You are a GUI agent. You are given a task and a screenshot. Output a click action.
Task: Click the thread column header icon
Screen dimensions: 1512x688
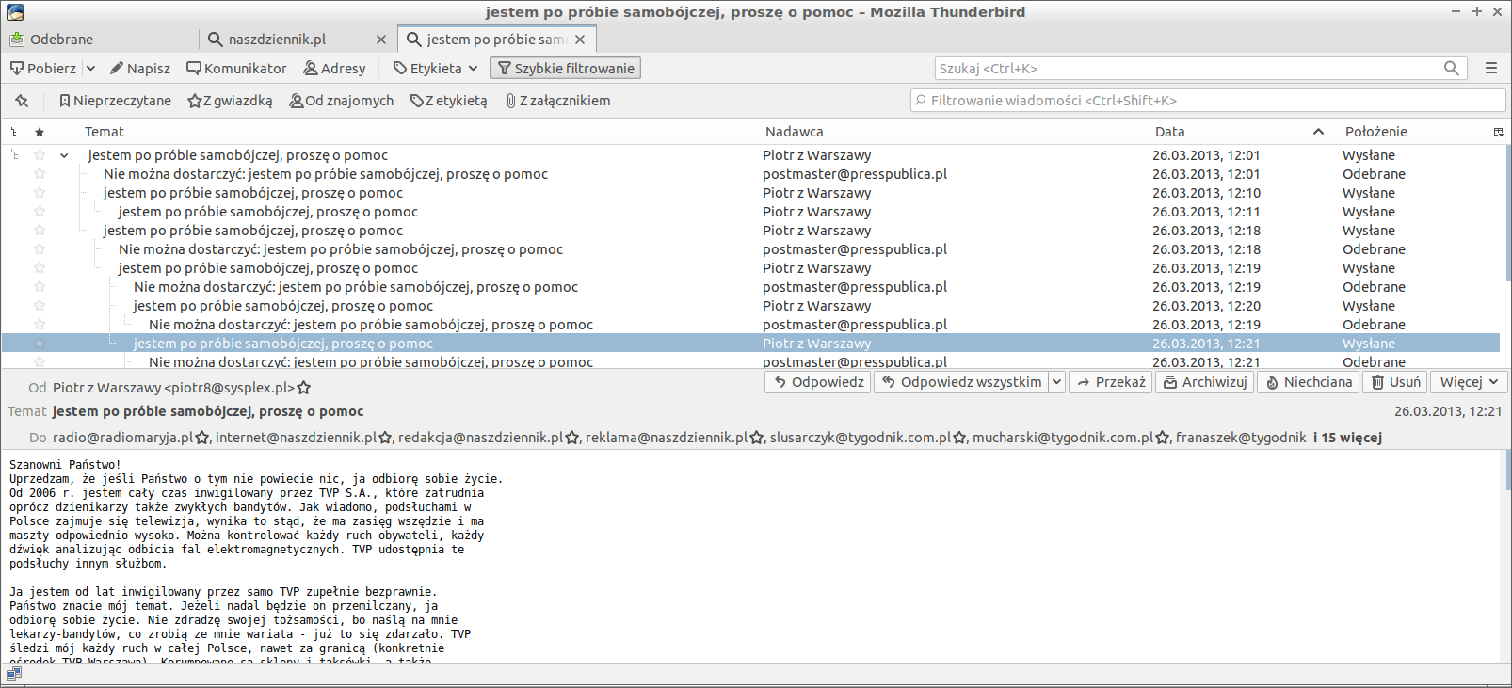click(x=14, y=132)
